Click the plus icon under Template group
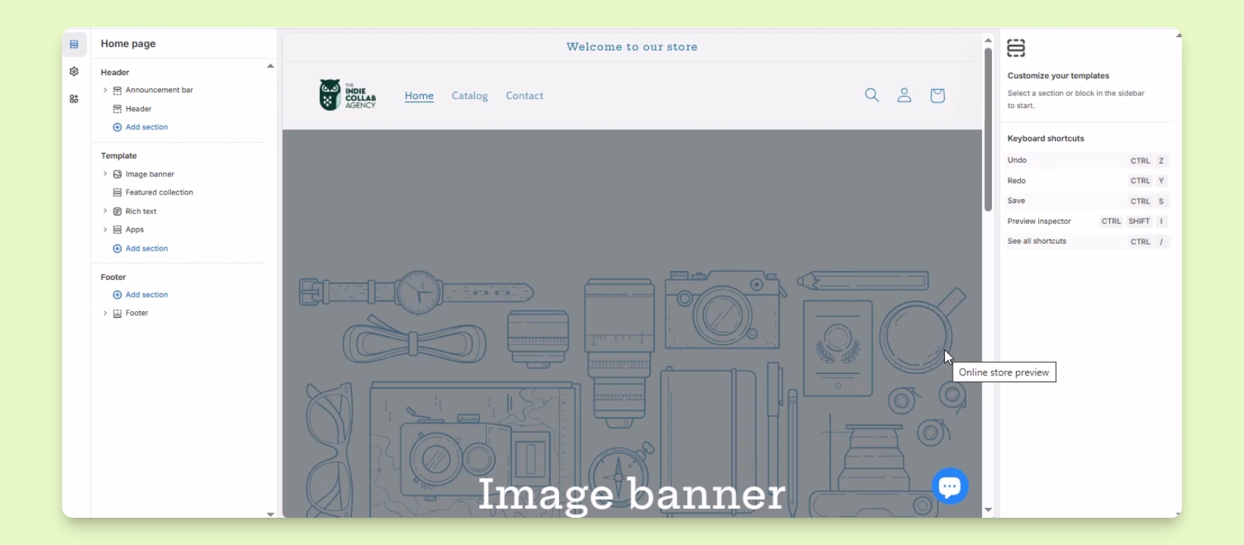This screenshot has height=545, width=1244. [x=117, y=248]
